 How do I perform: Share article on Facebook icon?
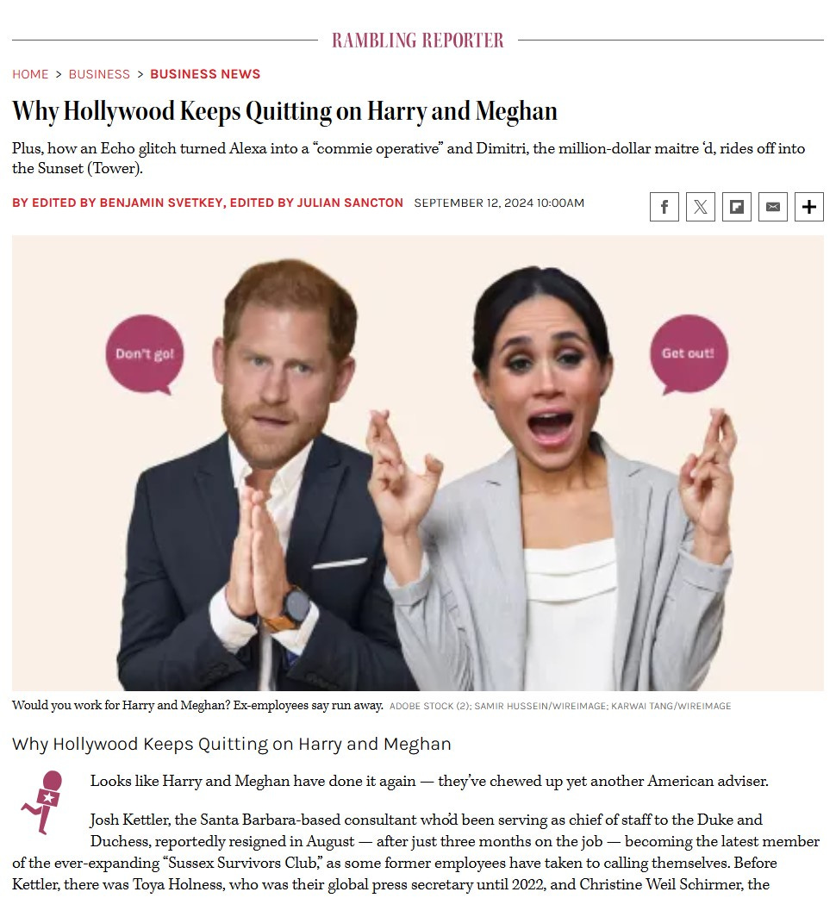click(x=664, y=207)
